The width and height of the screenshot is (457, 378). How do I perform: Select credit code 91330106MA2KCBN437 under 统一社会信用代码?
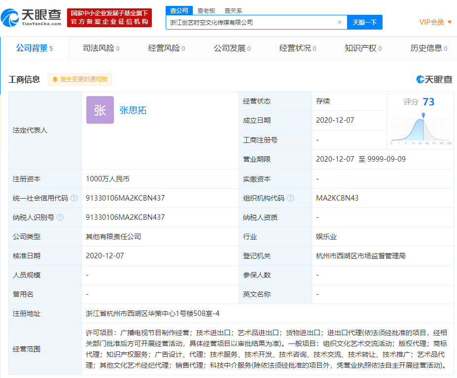pos(125,198)
